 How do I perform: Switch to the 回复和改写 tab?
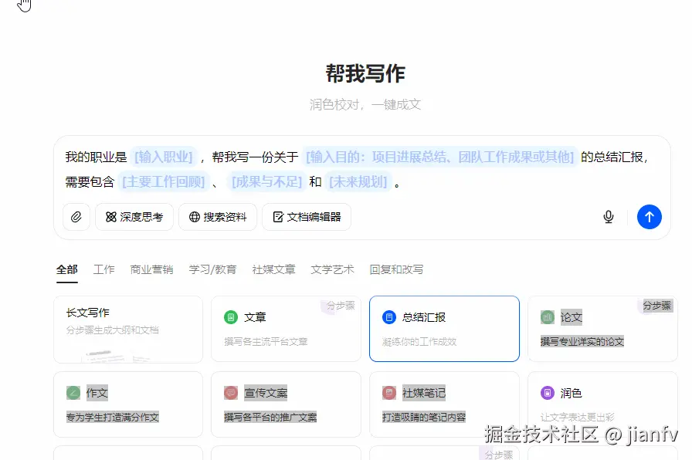pyautogui.click(x=396, y=269)
